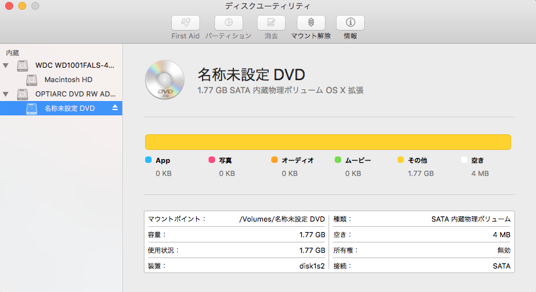Viewport: 536px width, 292px height.
Task: Select Macintosh HD in the sidebar
Action: [x=68, y=80]
